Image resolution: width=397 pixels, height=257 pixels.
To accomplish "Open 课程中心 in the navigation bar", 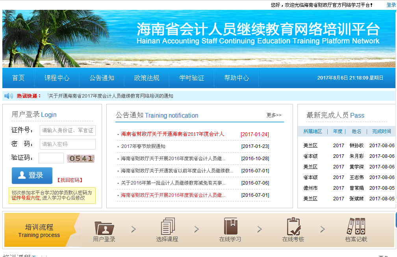I will pos(57,78).
